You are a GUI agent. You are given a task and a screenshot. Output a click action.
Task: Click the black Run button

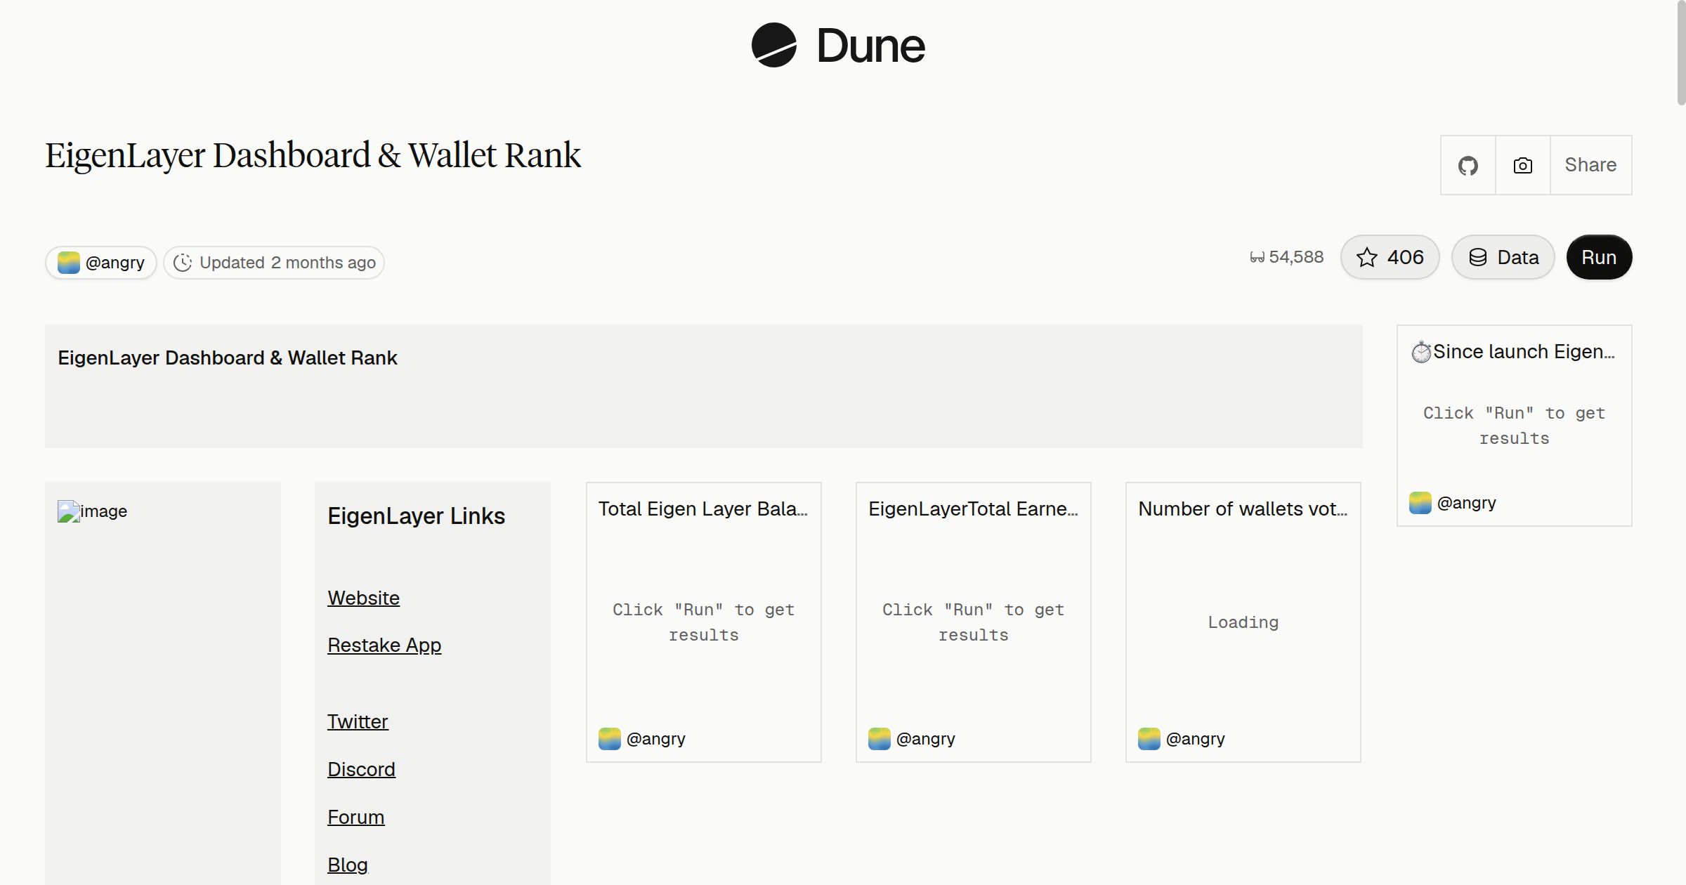pos(1599,257)
